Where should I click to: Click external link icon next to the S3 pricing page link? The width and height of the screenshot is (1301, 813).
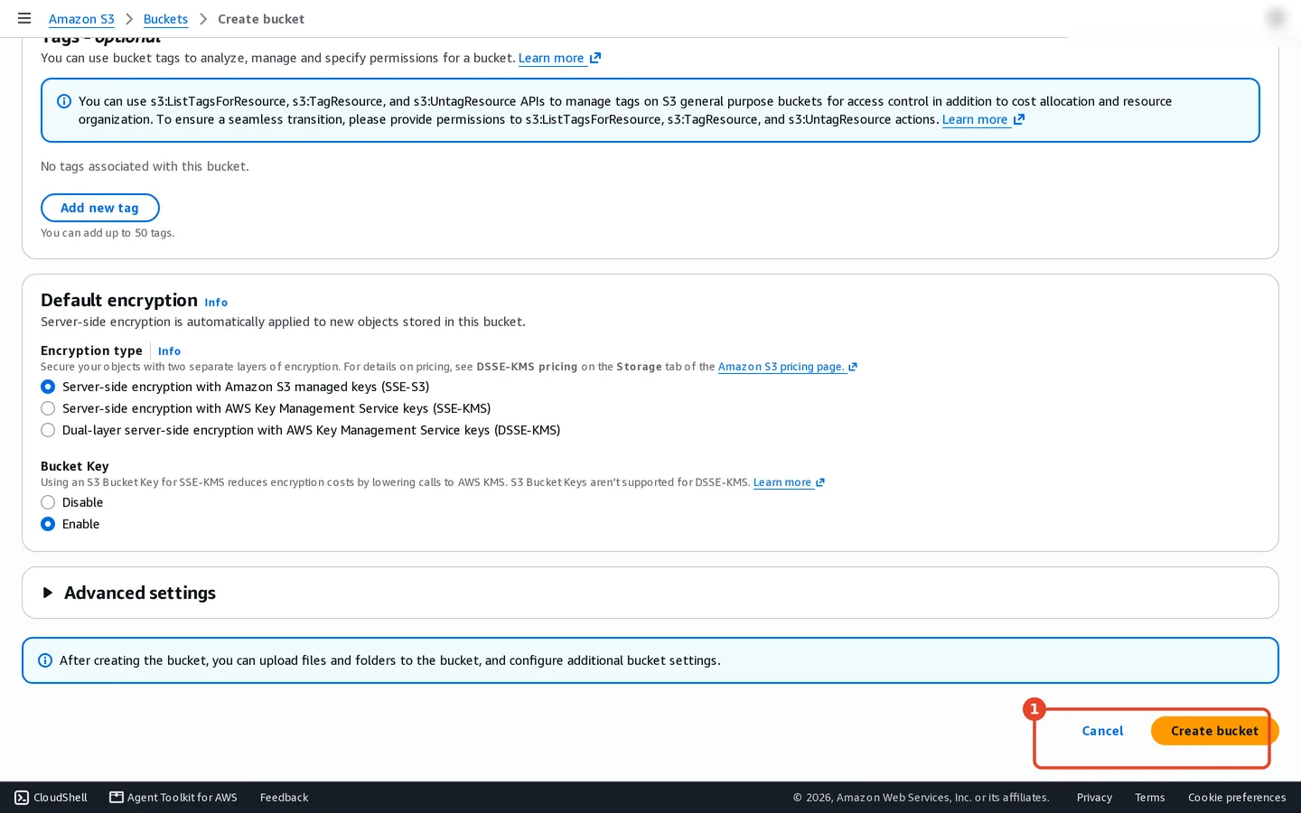[x=853, y=367]
